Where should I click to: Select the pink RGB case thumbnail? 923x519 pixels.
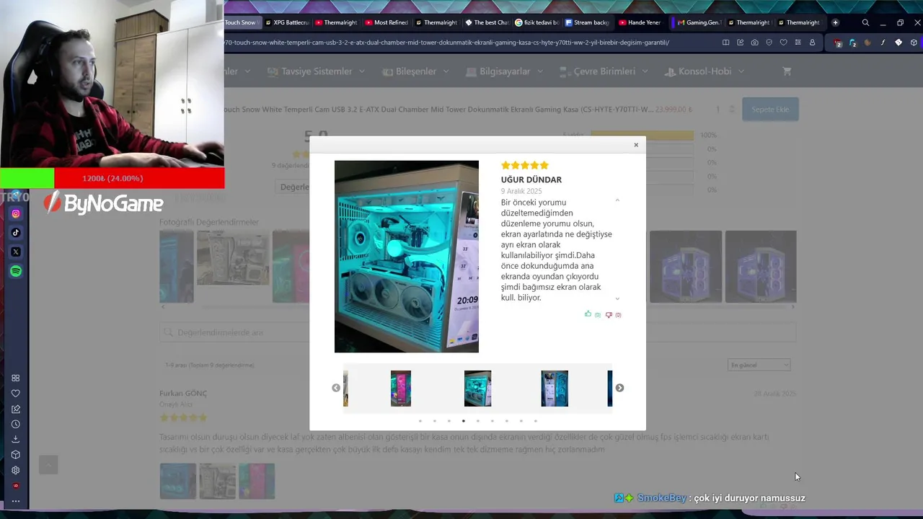(x=401, y=389)
